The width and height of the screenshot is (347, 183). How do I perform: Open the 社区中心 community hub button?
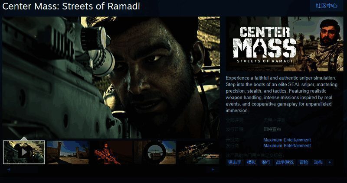[x=327, y=6]
